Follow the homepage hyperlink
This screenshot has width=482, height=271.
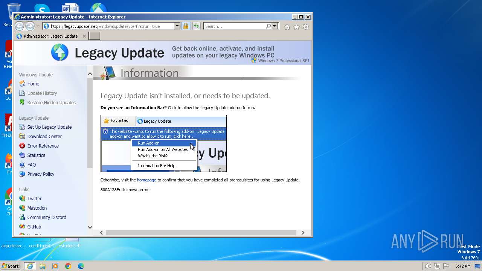[146, 180]
